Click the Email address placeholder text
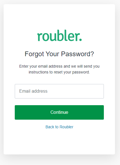 click(33, 91)
